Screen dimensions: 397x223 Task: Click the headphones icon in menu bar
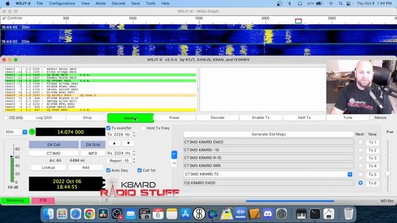(x=300, y=3)
